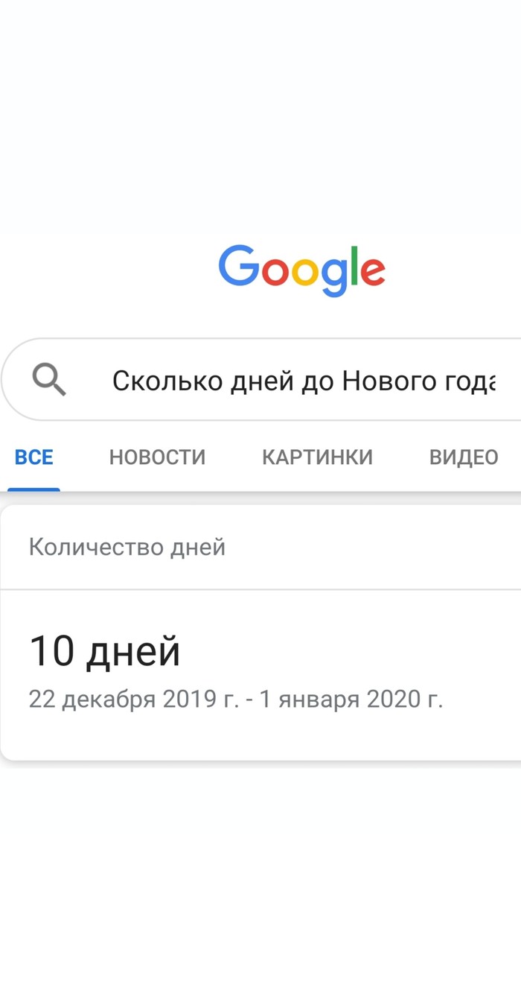Switch to the КАРТИНКИ tab

(317, 457)
